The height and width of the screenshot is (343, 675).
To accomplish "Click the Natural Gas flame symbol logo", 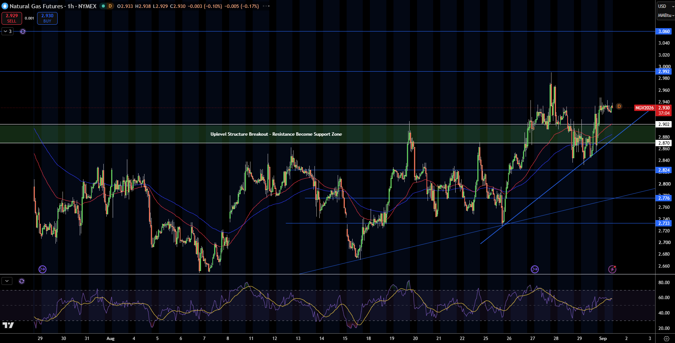I will click(x=5, y=6).
